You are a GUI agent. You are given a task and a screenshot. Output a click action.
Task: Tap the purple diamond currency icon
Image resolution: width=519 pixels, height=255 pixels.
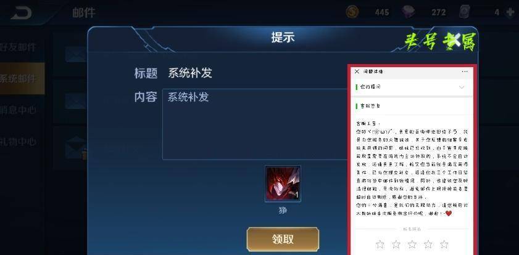coord(409,12)
